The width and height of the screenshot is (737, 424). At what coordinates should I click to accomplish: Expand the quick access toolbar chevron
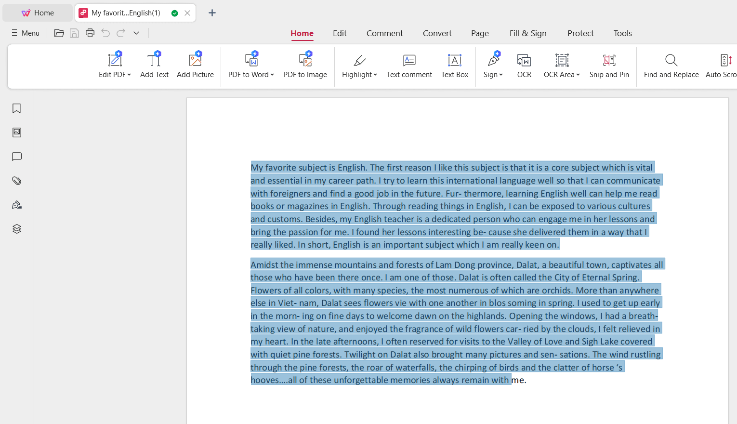136,33
